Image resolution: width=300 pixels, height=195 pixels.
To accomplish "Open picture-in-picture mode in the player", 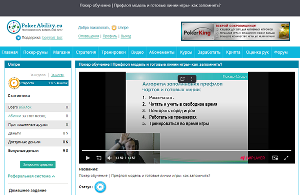I will pos(275,158).
